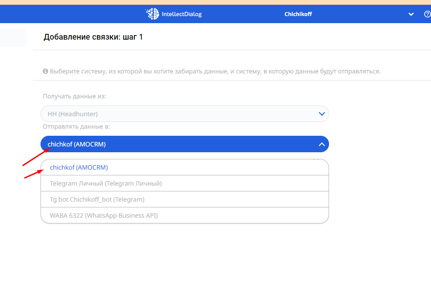Screen dimensions: 431x284
Task: Click the gray sidebar block at left
Action: 13,37
